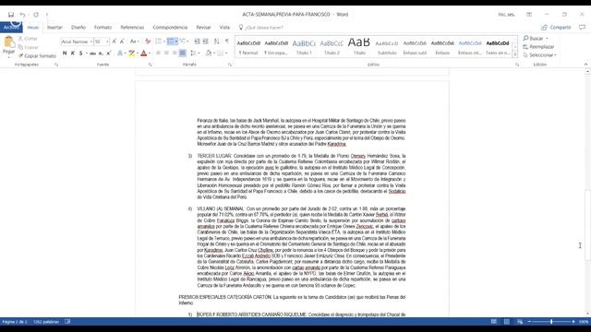Decrease font size with the shrink icon

point(122,41)
